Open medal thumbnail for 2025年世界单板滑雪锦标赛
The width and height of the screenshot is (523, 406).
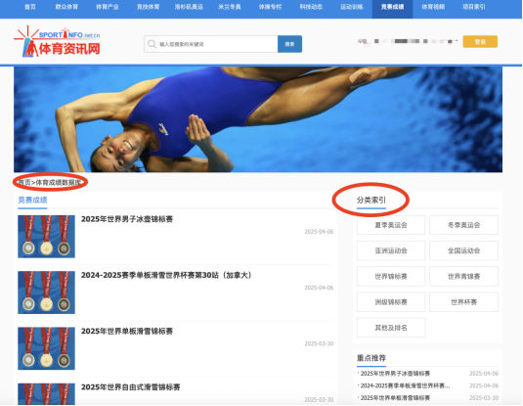(46, 348)
